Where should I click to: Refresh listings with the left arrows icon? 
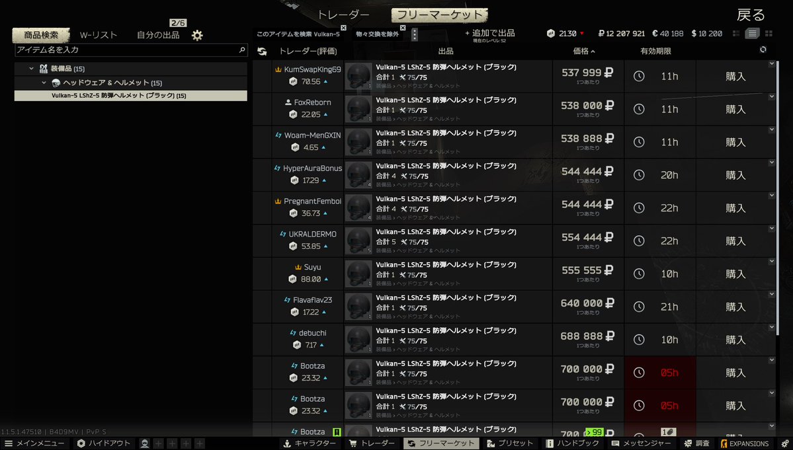[262, 52]
